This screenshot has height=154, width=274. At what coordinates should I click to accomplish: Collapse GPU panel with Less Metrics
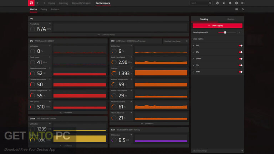tap(66, 112)
